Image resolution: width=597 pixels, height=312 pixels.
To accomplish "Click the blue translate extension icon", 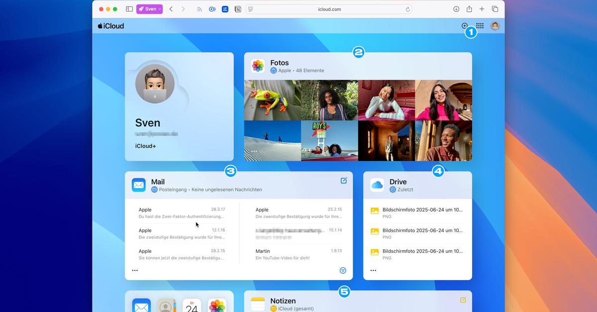I will 225,9.
